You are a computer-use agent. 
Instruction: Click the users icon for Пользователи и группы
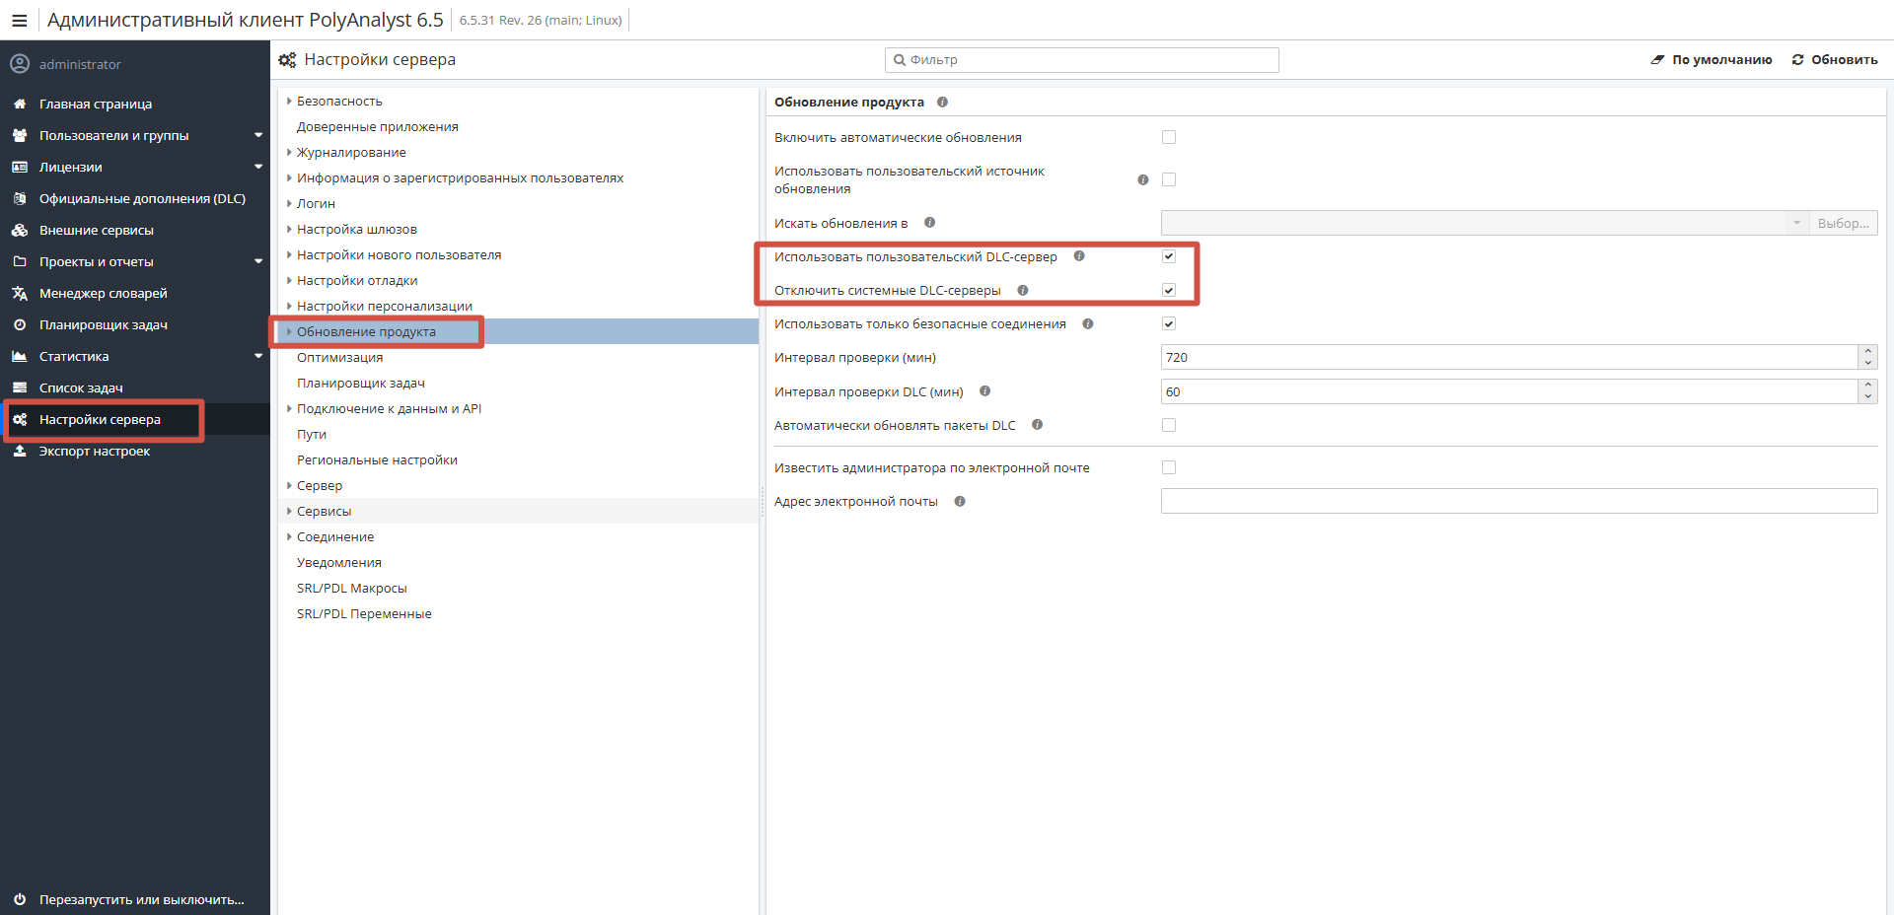coord(20,135)
